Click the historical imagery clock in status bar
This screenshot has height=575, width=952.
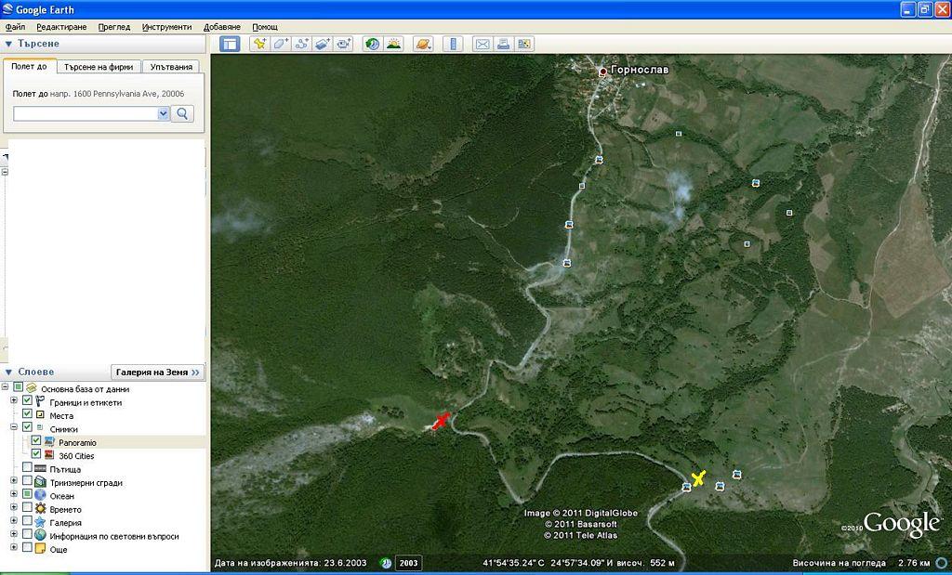[386, 563]
